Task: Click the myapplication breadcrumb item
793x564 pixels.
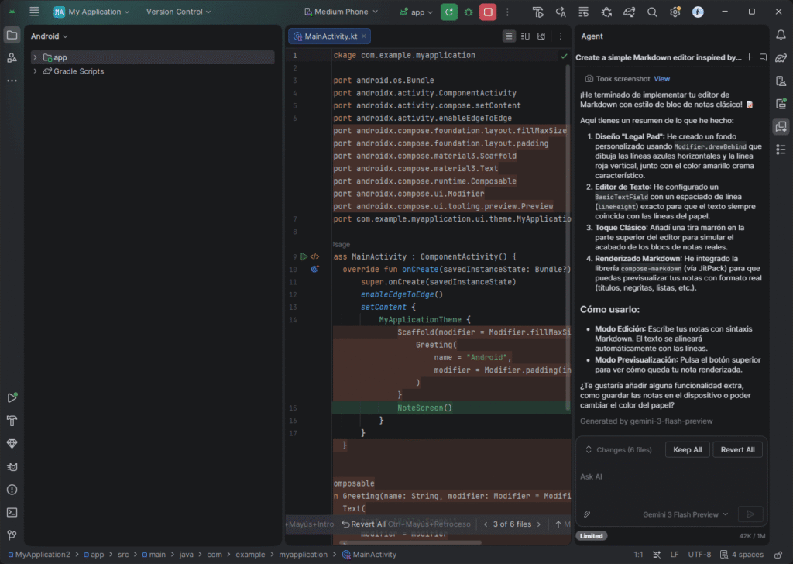Action: pos(303,555)
